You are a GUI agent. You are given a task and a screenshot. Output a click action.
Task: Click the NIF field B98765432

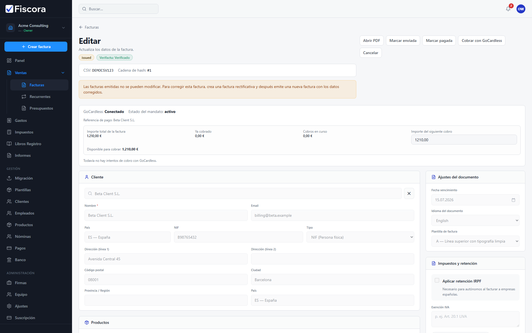pyautogui.click(x=238, y=237)
